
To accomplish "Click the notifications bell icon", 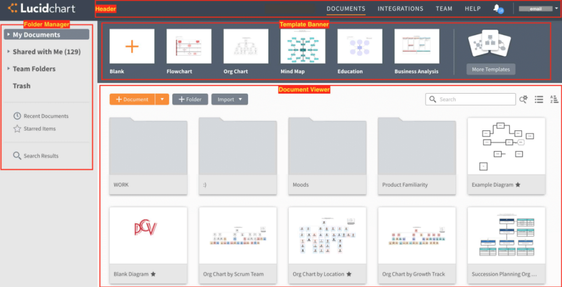I will (497, 8).
